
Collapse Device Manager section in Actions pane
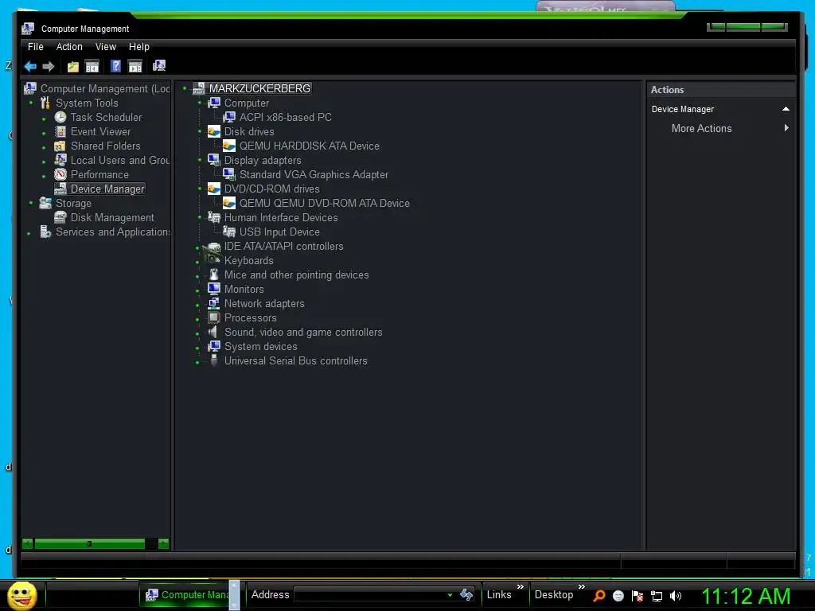786,109
